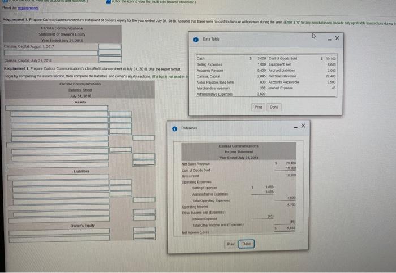Close the Data Table dialog
Viewport: 396px width, 273px height.
337,38
